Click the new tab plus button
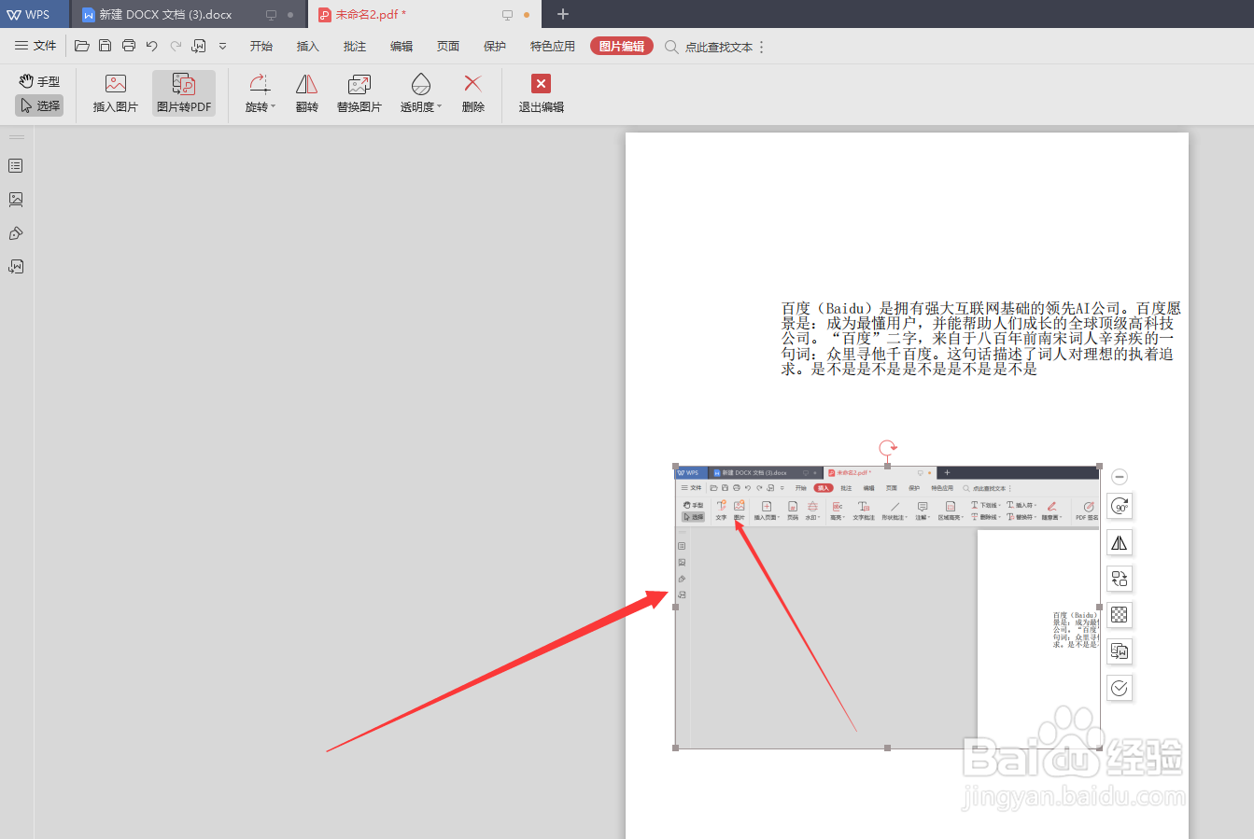 pos(562,14)
